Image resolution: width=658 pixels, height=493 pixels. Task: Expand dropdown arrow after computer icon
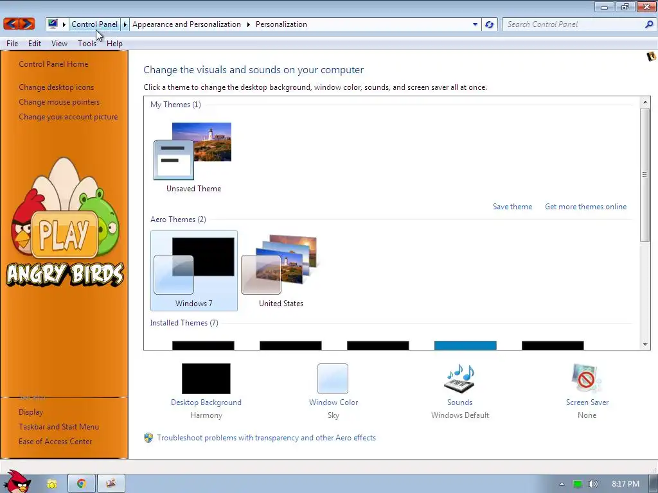point(64,24)
